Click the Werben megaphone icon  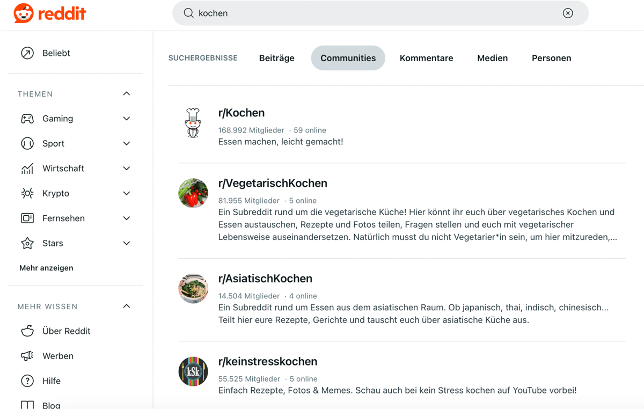pyautogui.click(x=27, y=356)
